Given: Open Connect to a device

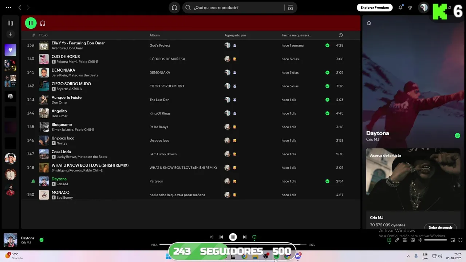Looking at the screenshot, I should (413, 240).
